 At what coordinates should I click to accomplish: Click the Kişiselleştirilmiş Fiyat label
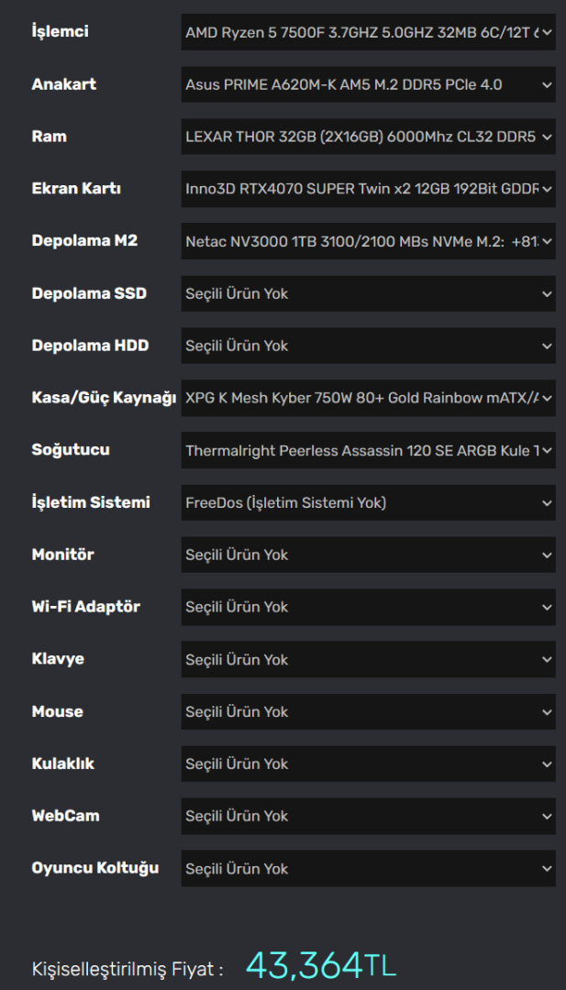pyautogui.click(x=128, y=969)
